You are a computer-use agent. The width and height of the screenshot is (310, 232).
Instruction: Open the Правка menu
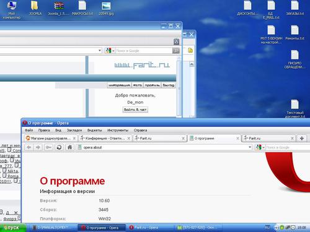[x=44, y=131]
